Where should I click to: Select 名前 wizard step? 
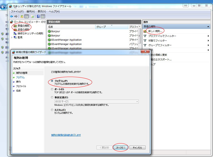pyautogui.click(x=18, y=91)
